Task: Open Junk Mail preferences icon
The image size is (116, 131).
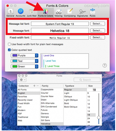Action: [x=32, y=12]
